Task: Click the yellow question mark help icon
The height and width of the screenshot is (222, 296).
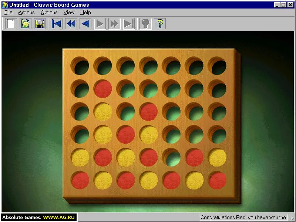Action: click(x=160, y=24)
